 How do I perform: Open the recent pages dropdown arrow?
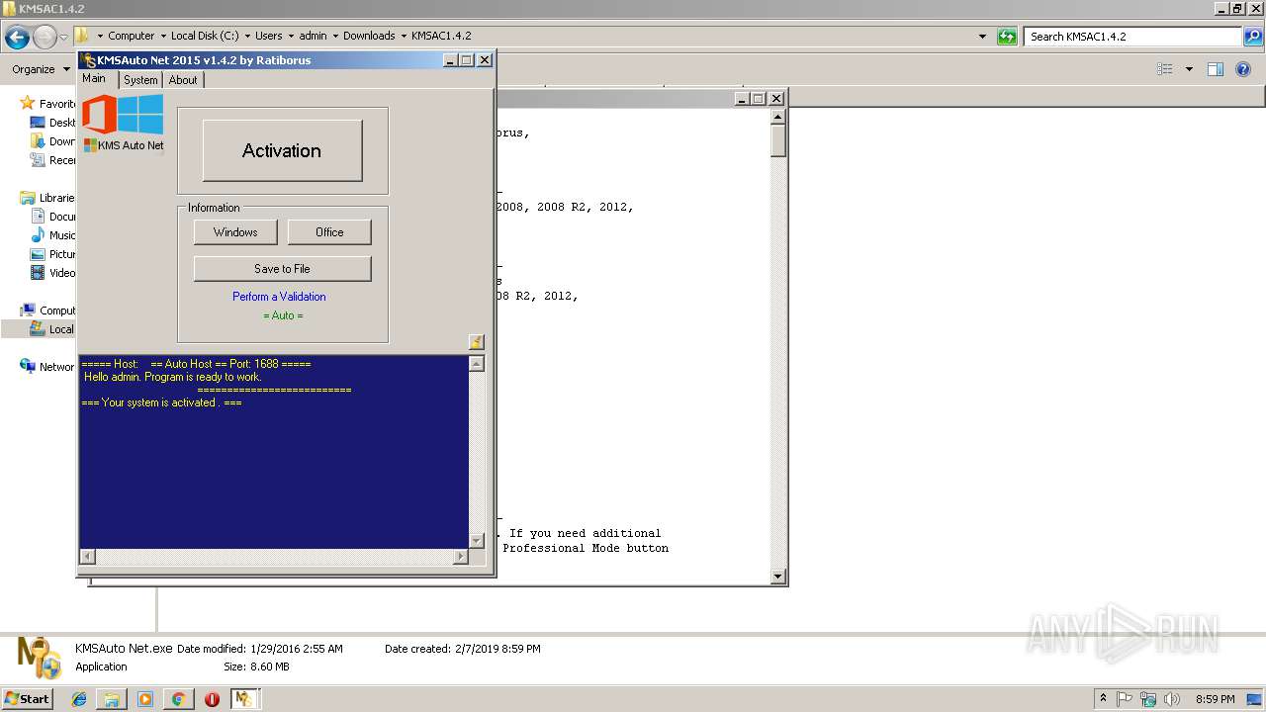[63, 37]
